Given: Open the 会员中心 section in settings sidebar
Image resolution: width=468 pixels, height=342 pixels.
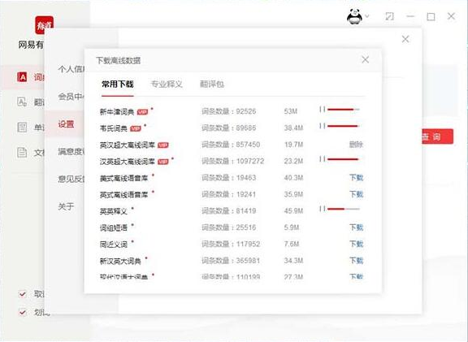Looking at the screenshot, I should 71,97.
